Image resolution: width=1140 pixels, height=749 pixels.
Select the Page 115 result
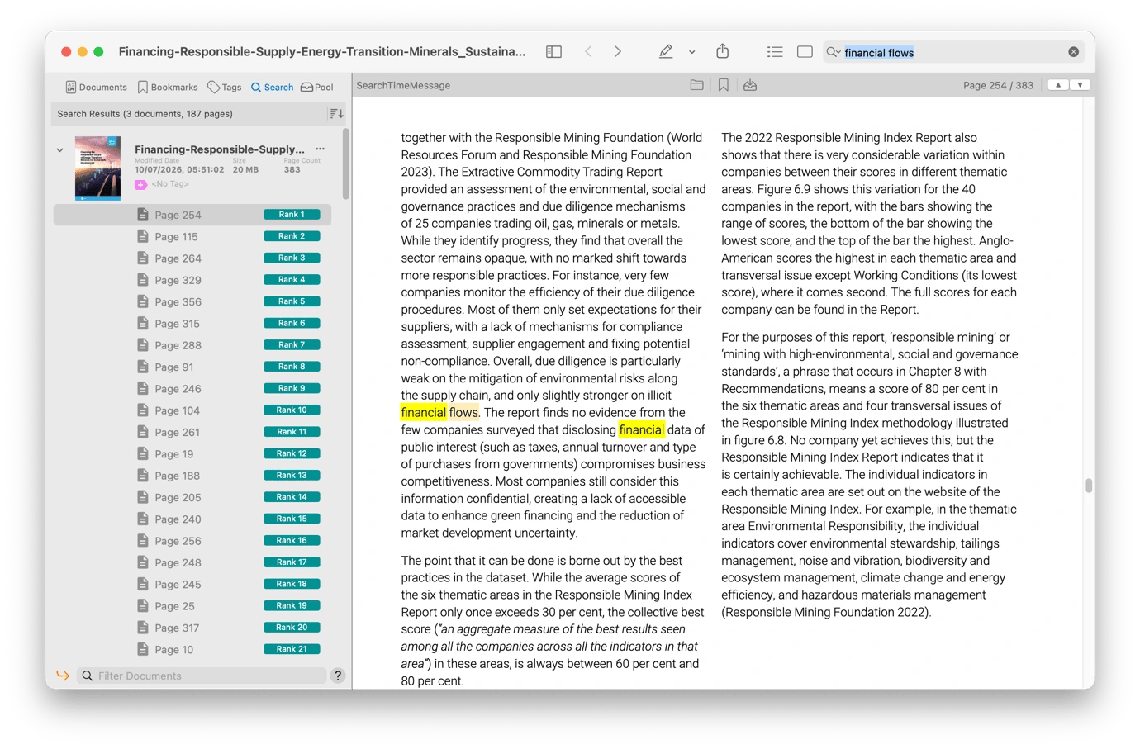(192, 236)
